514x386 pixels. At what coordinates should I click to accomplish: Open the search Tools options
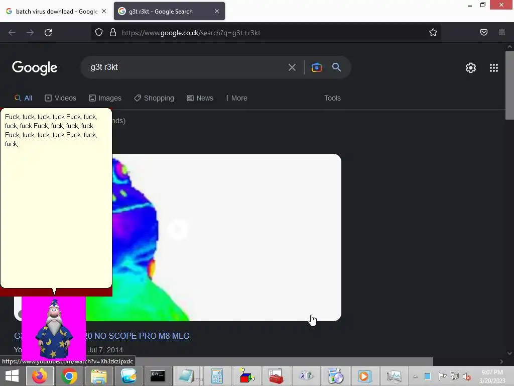[x=332, y=98]
